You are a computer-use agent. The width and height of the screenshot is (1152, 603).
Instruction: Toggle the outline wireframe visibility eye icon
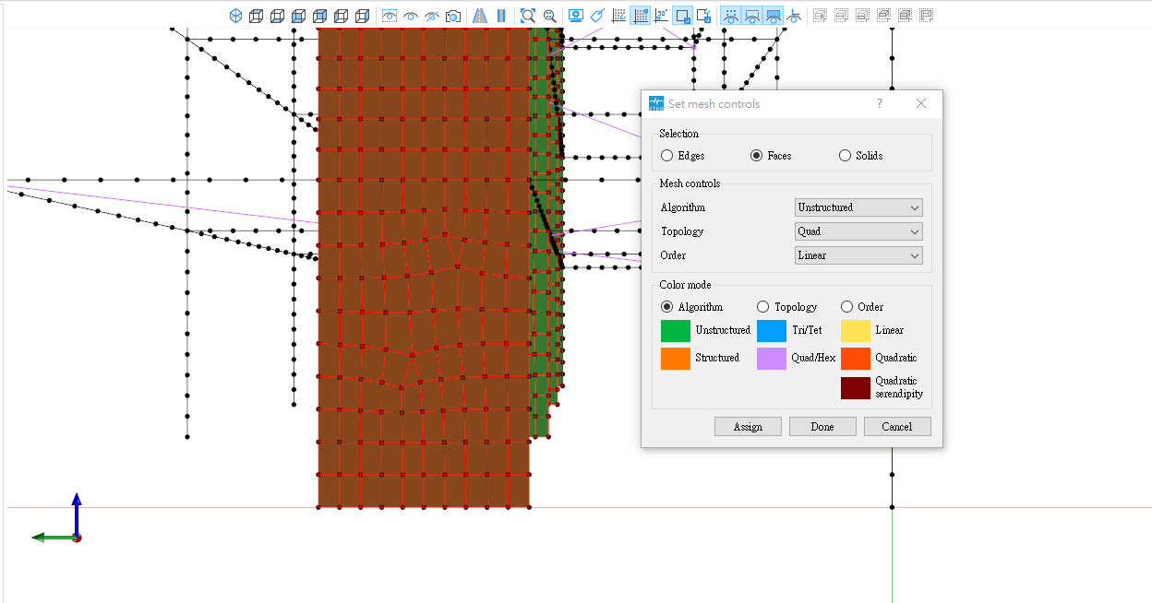[752, 16]
